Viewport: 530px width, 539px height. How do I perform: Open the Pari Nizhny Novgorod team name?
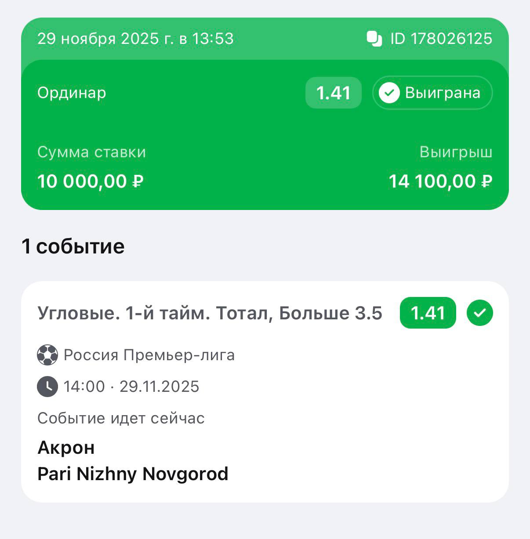pos(133,474)
